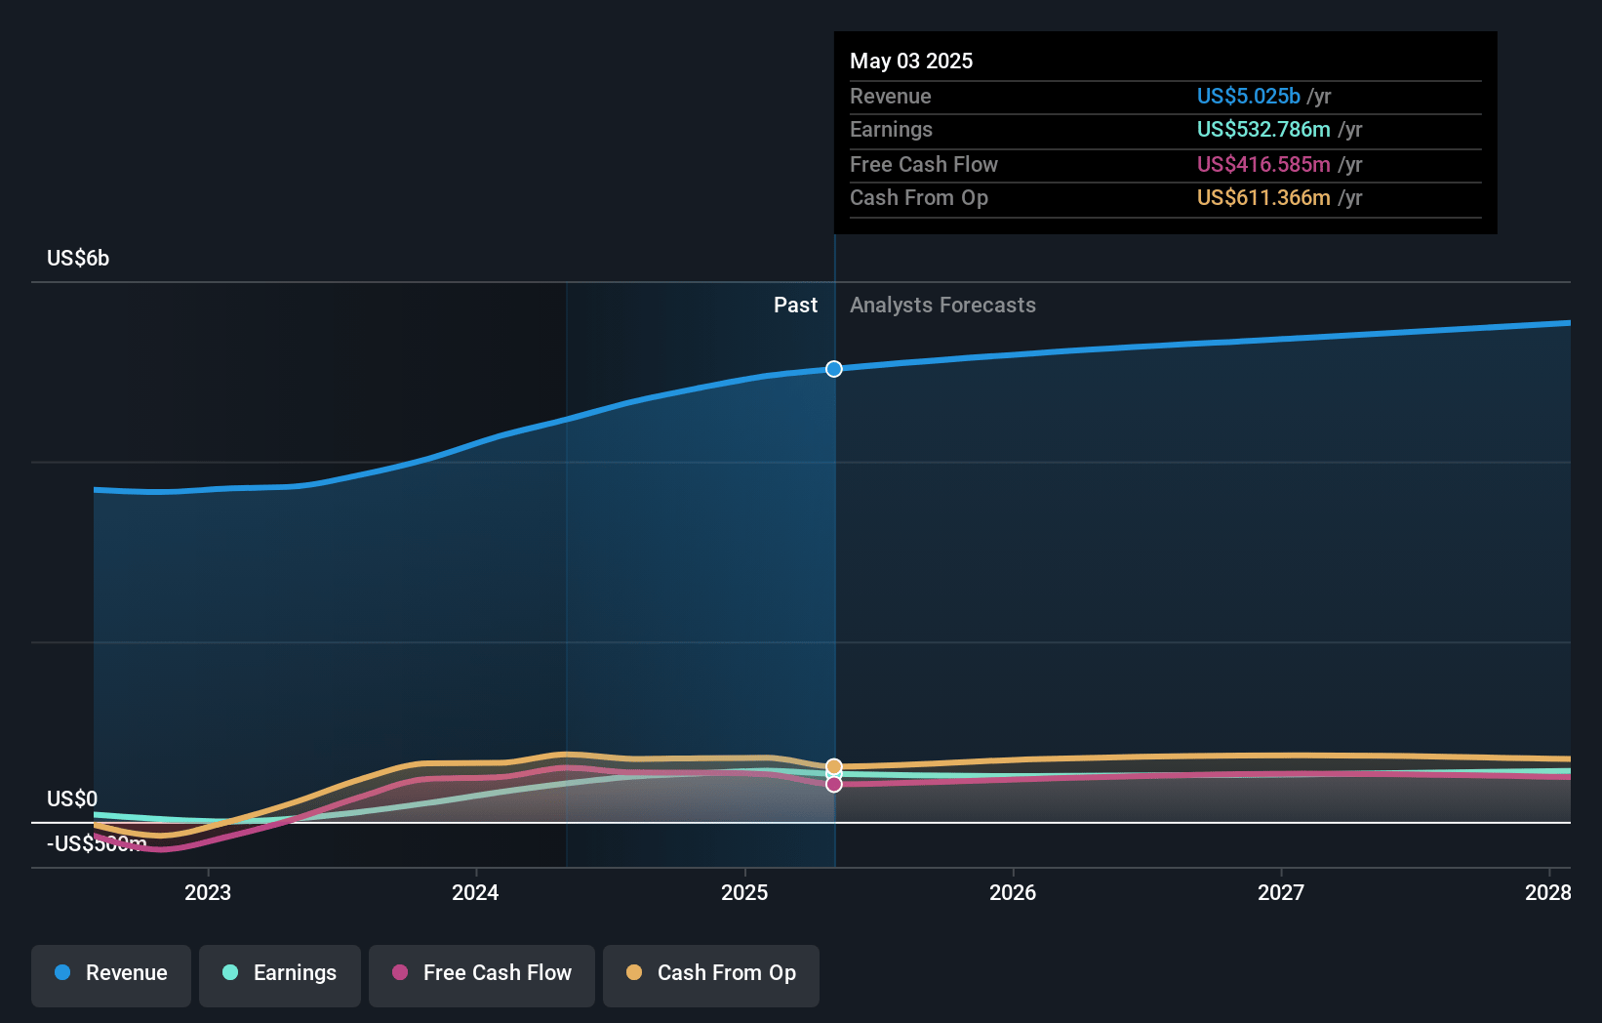Viewport: 1602px width, 1023px height.
Task: Toggle the Cash From Op legend button
Action: 711,975
